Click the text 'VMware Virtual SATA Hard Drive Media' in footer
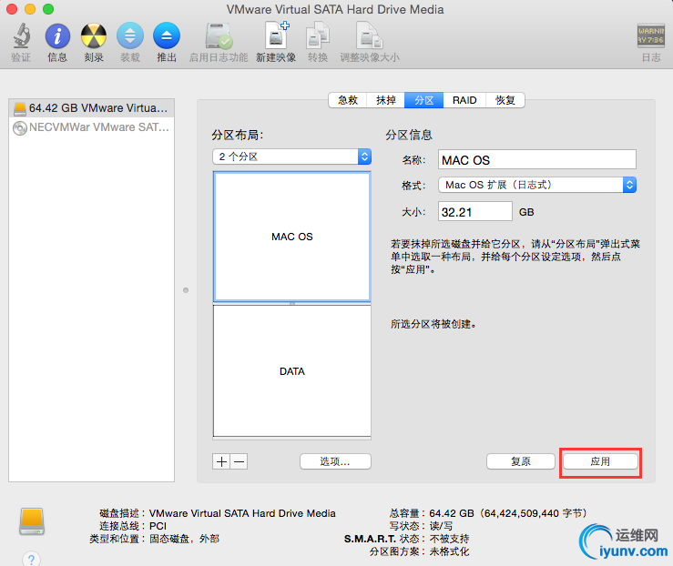This screenshot has height=566, width=673. click(242, 513)
